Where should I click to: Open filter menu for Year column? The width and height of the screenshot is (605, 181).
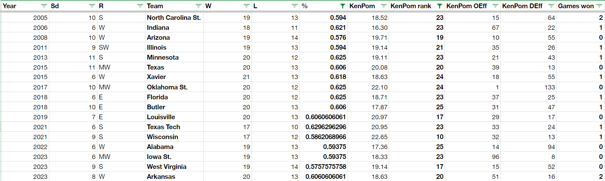pos(44,6)
